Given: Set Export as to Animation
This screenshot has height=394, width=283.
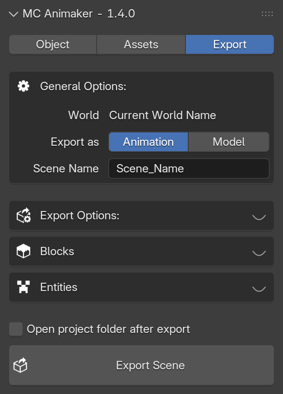Looking at the screenshot, I should 149,142.
